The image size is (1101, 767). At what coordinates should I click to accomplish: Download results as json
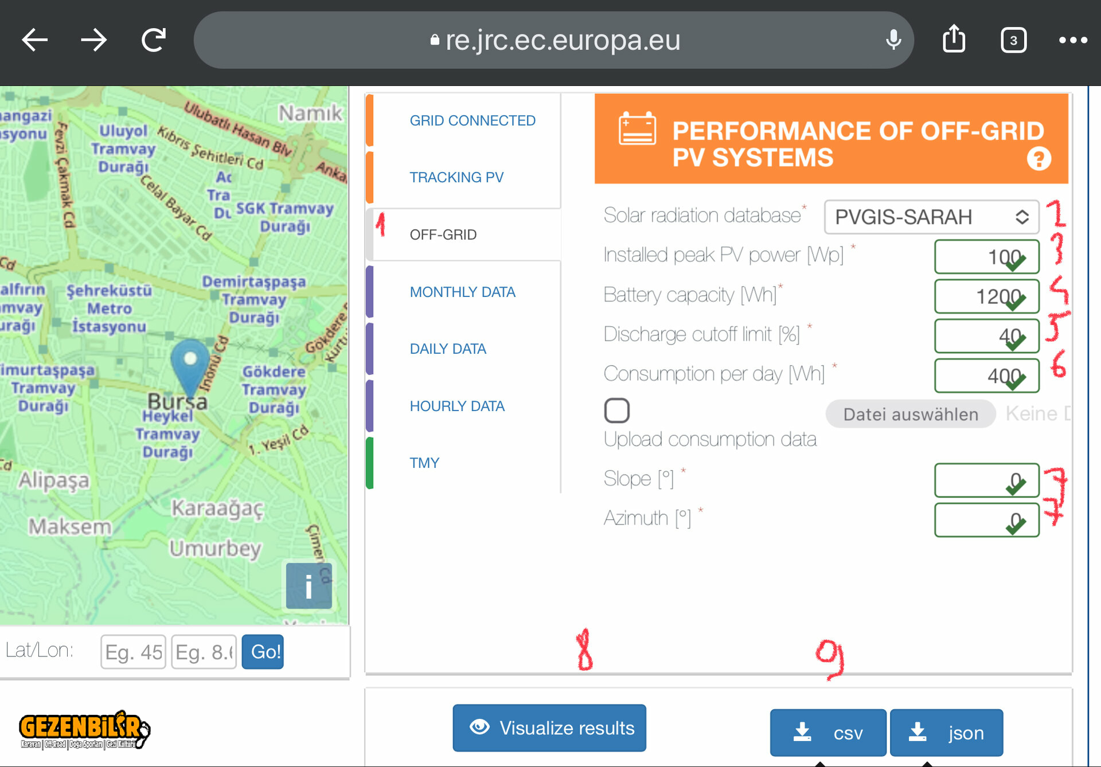pyautogui.click(x=946, y=732)
